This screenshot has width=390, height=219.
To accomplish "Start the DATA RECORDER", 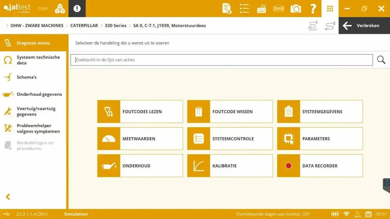I will pos(319,165).
